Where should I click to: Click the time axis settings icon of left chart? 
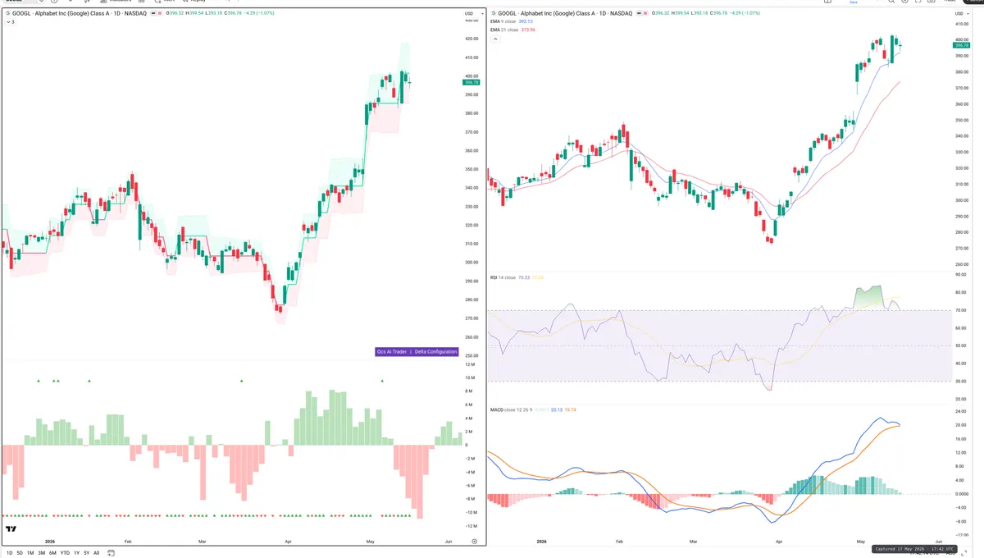pyautogui.click(x=474, y=542)
